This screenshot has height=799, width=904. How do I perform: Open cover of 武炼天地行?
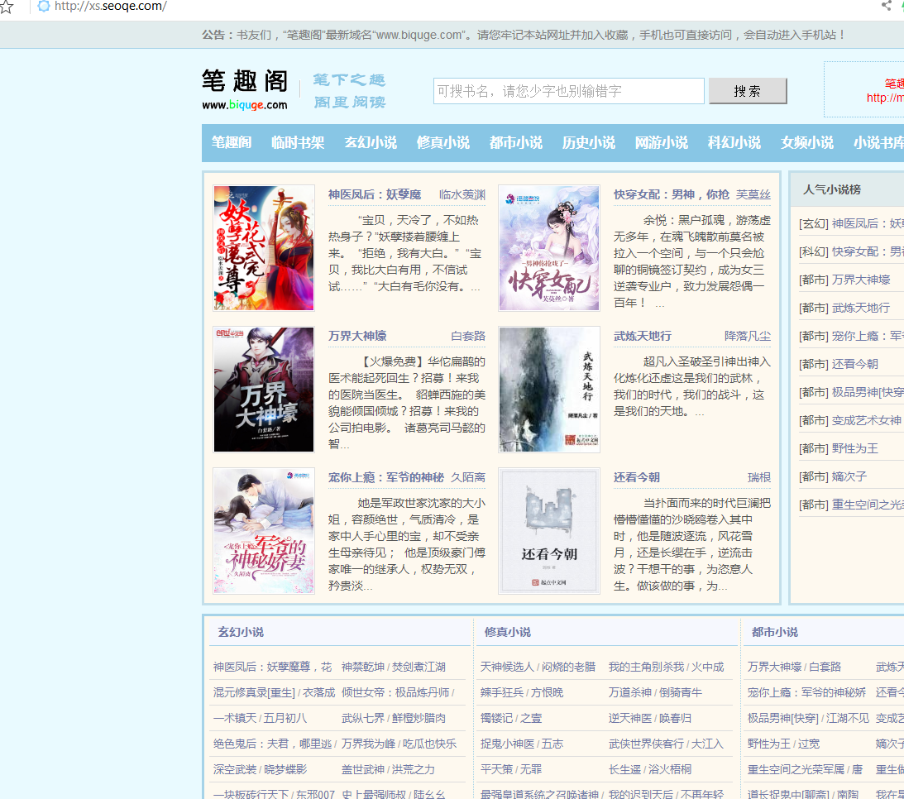(x=549, y=389)
